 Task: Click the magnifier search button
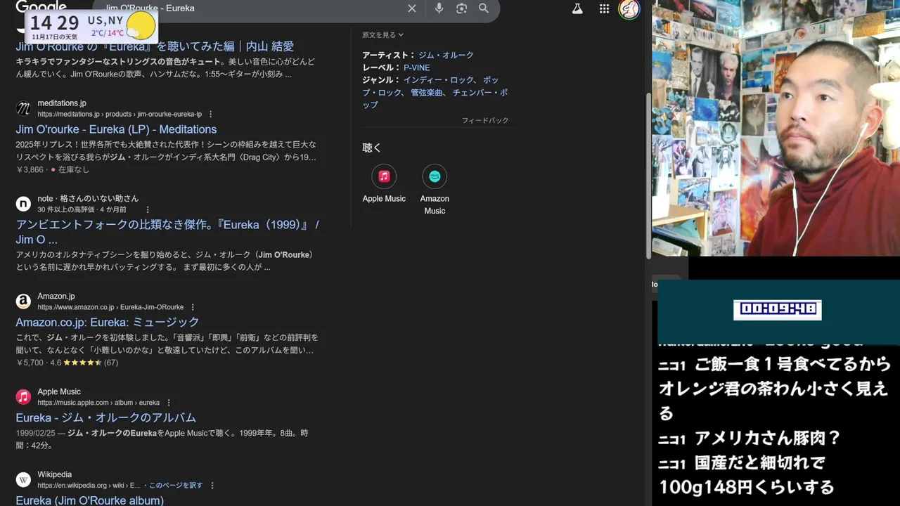coord(484,8)
